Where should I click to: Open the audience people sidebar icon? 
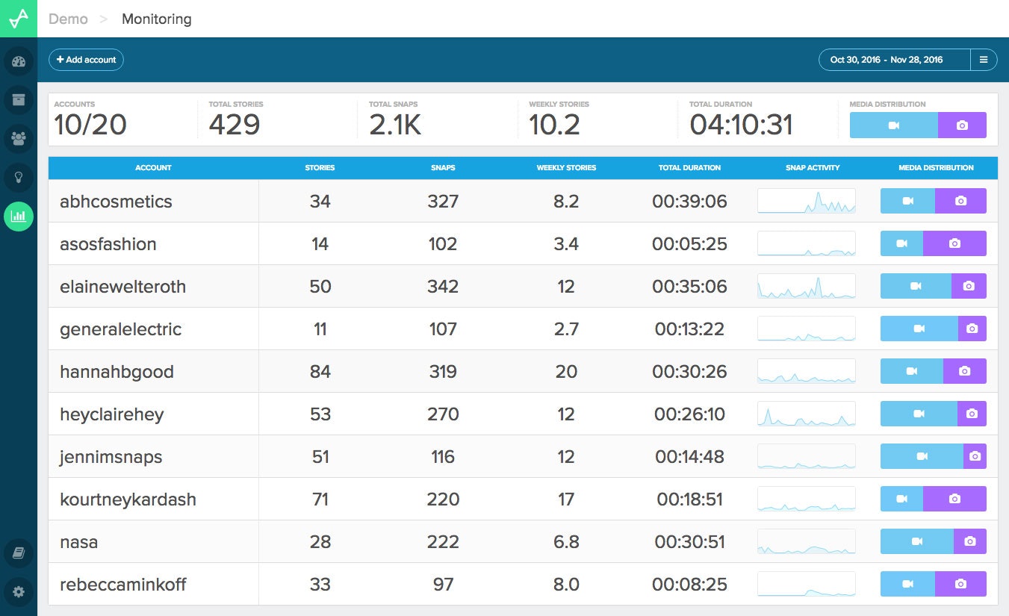tap(19, 138)
